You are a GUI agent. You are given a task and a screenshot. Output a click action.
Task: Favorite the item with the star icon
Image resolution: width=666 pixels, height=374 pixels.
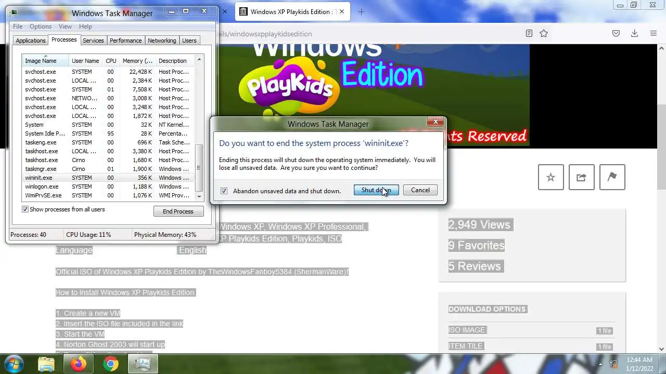point(550,177)
